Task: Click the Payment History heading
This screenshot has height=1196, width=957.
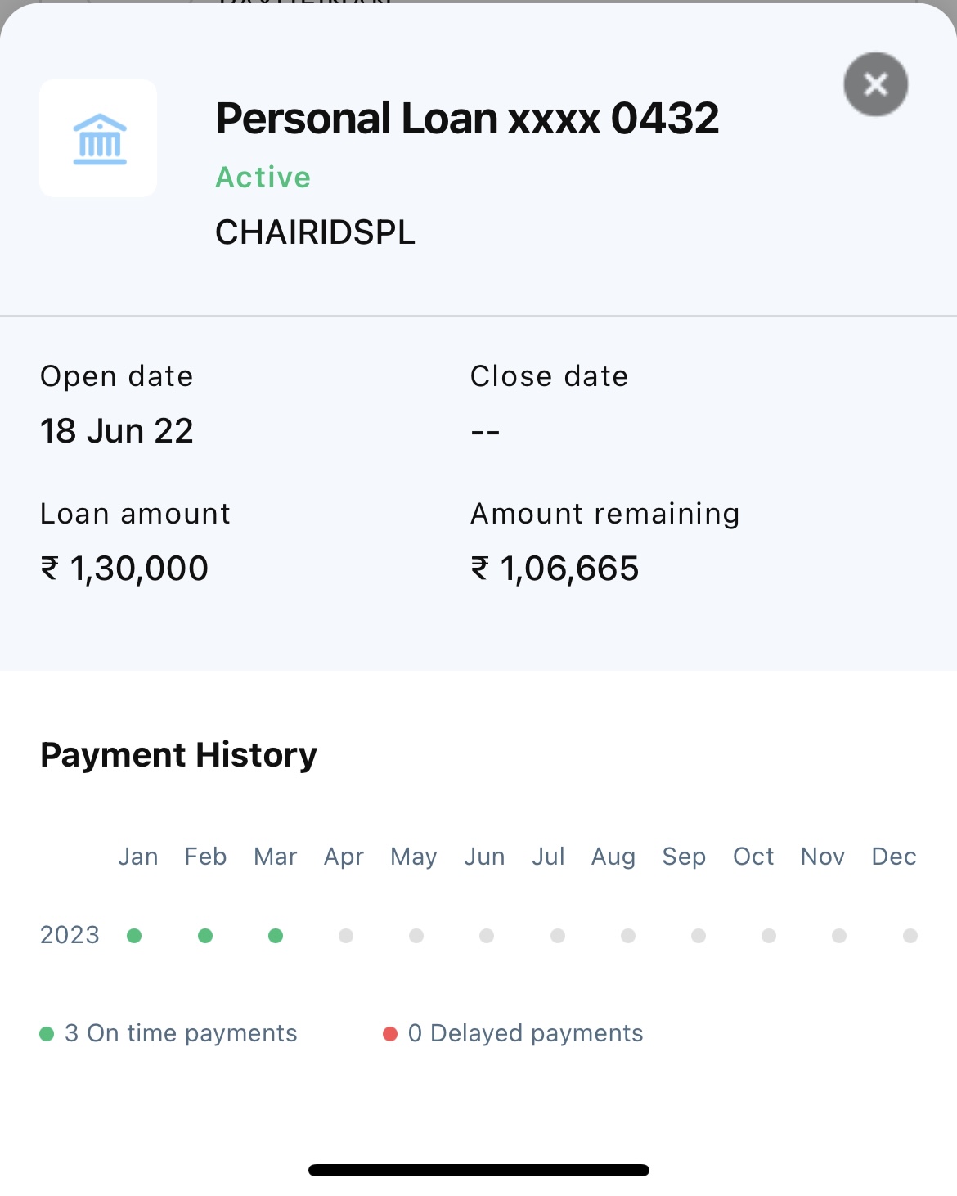Action: (x=178, y=755)
